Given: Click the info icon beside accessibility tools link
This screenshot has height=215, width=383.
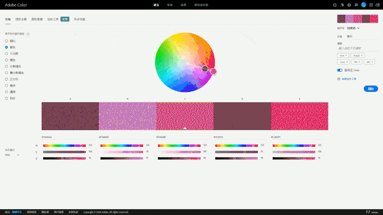Looking at the screenshot, I should [x=339, y=79].
